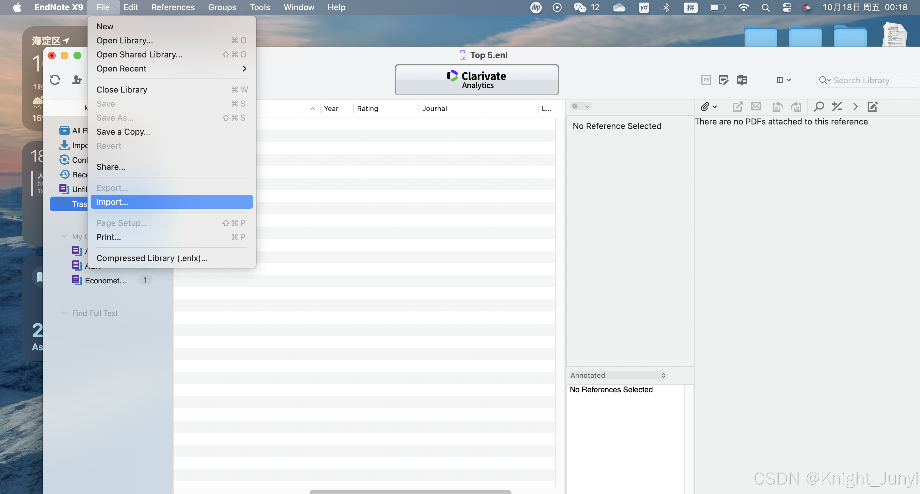Screen dimensions: 920x494
Task: Select Compressed Library (.enlx)... menu entry
Action: tap(152, 258)
